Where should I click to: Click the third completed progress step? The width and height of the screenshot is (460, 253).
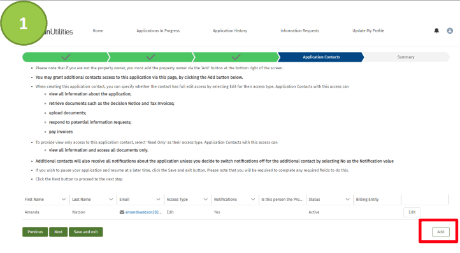click(x=236, y=57)
